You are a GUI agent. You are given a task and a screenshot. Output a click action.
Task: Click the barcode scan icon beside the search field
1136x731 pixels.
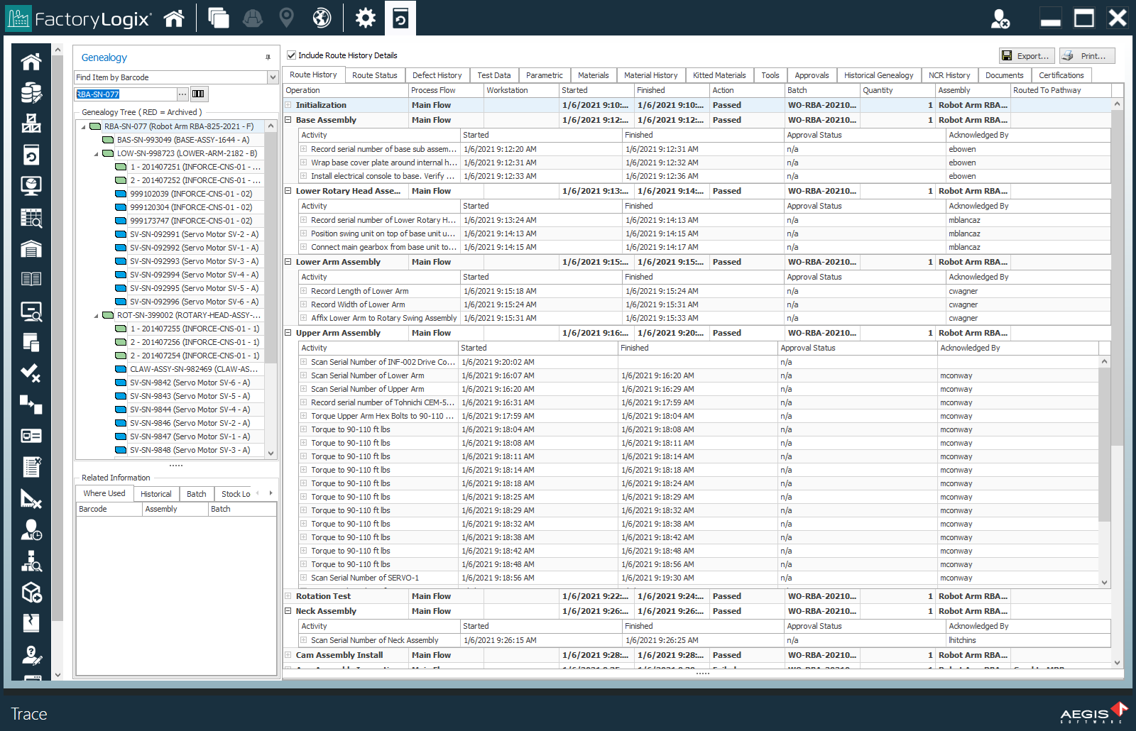pos(200,94)
